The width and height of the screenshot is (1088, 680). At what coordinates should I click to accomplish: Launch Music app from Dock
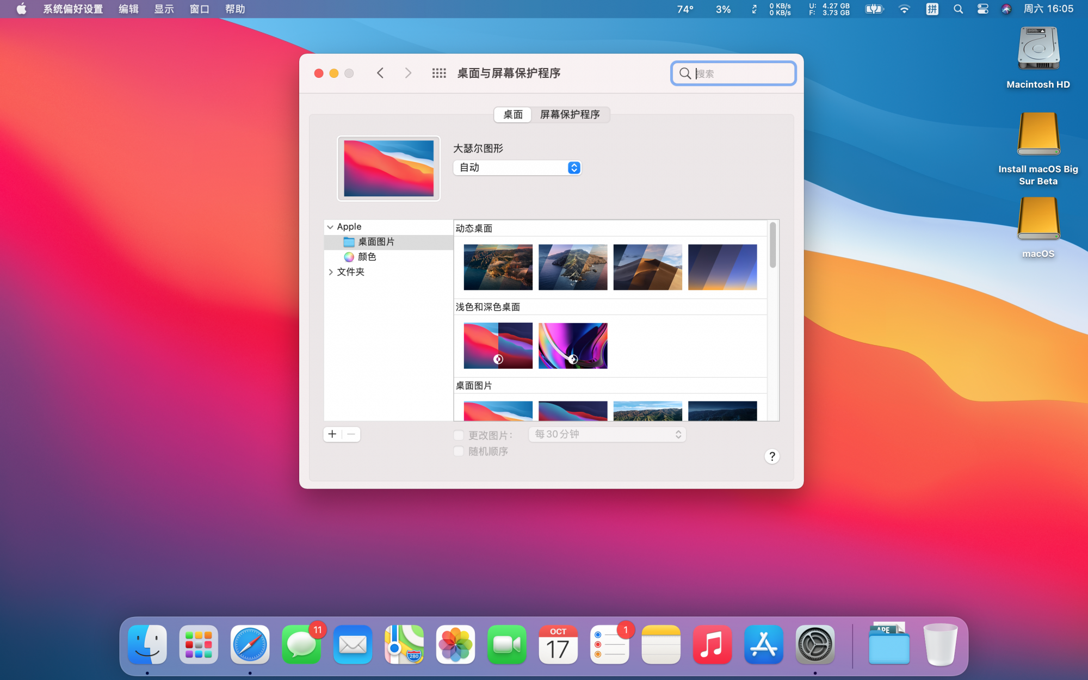[712, 645]
